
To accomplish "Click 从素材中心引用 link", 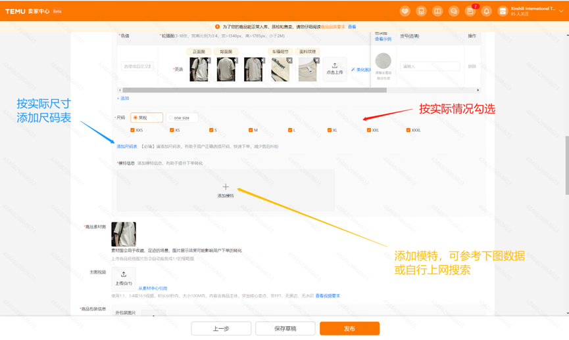I will pyautogui.click(x=153, y=288).
